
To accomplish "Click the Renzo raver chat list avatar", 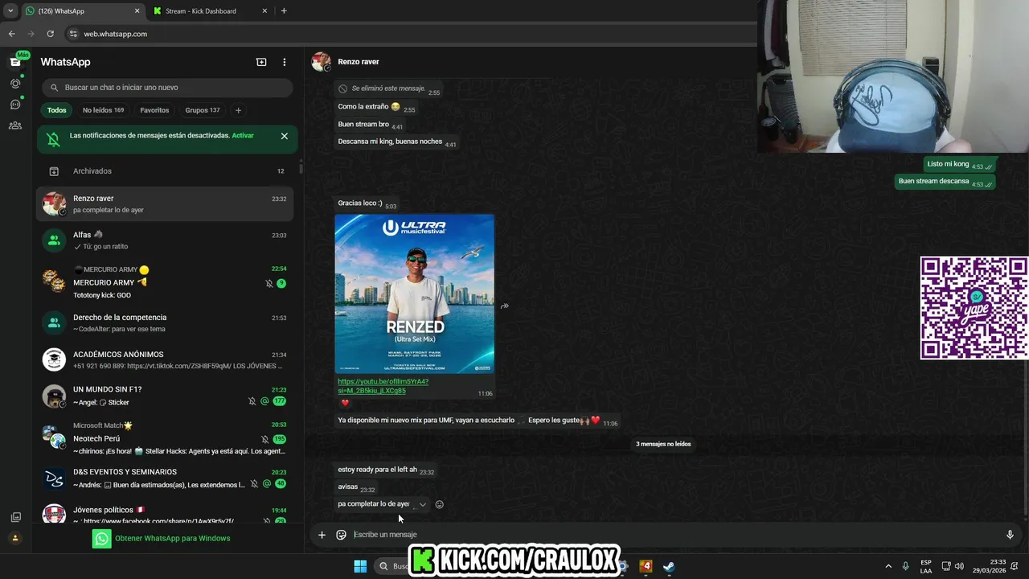I will [x=54, y=204].
